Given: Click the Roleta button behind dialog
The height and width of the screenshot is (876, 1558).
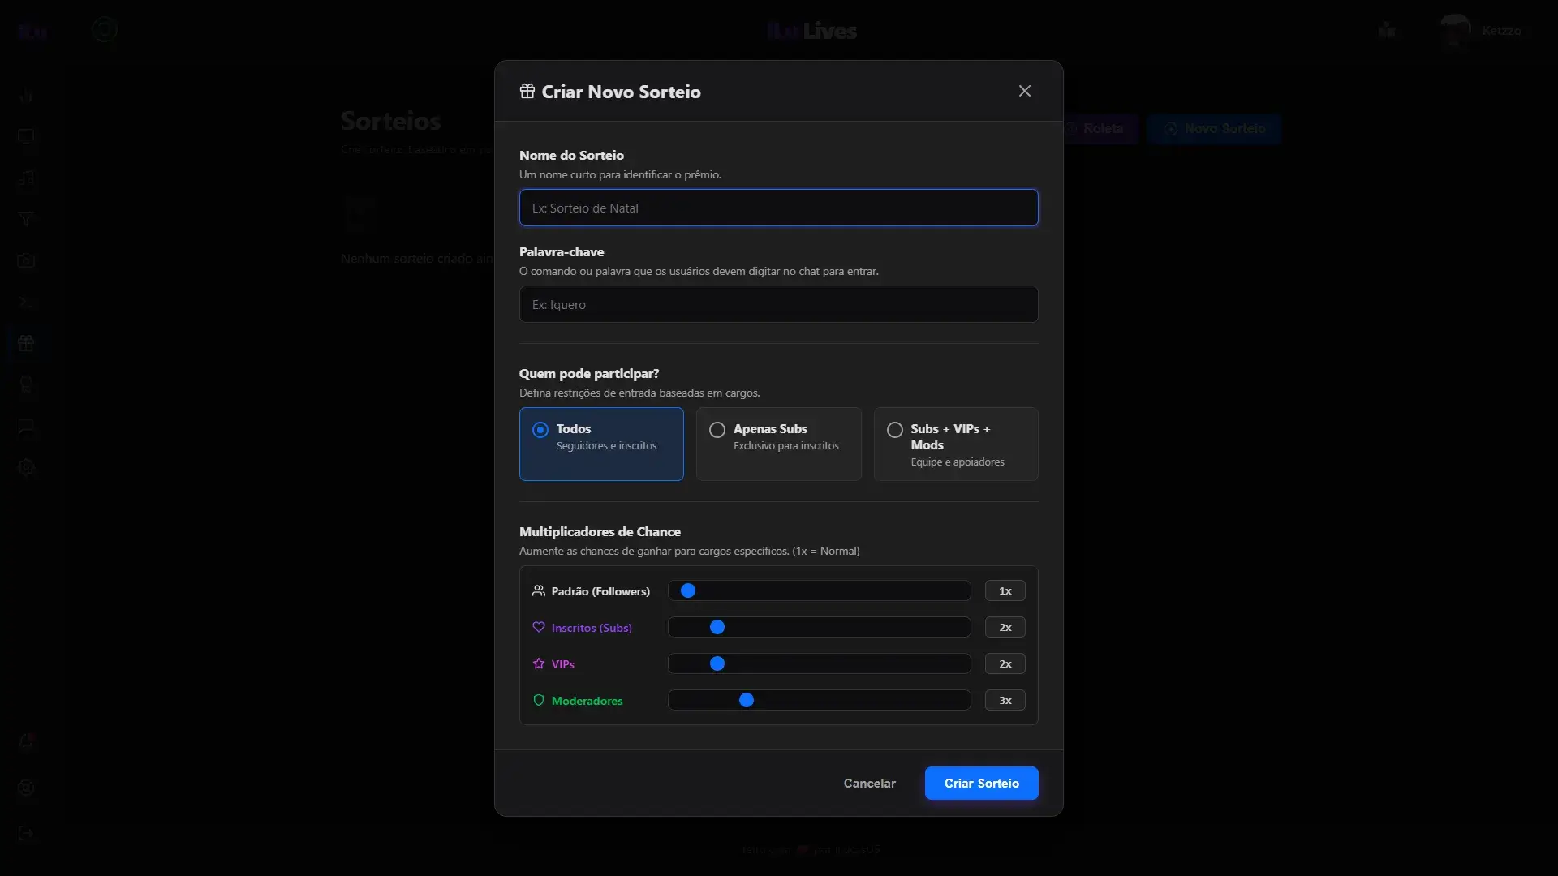Looking at the screenshot, I should coord(1101,128).
